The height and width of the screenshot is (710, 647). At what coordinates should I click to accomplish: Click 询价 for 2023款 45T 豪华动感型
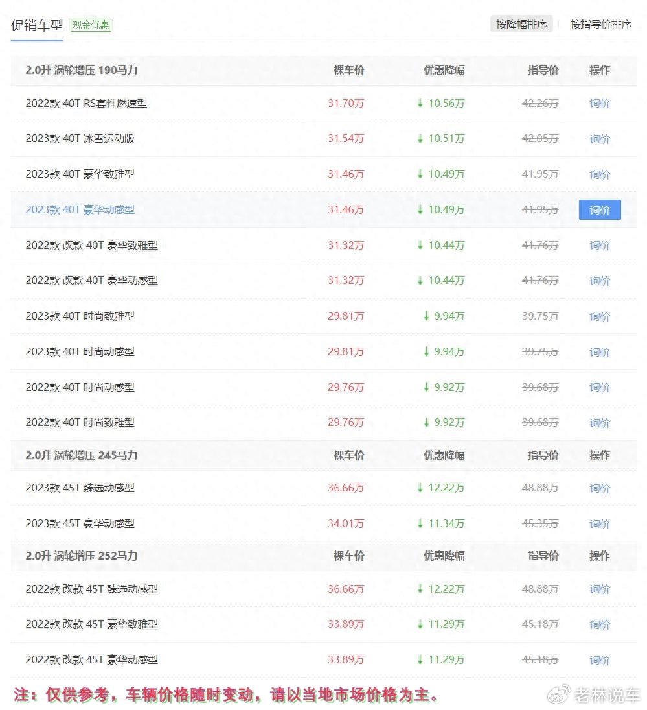600,524
